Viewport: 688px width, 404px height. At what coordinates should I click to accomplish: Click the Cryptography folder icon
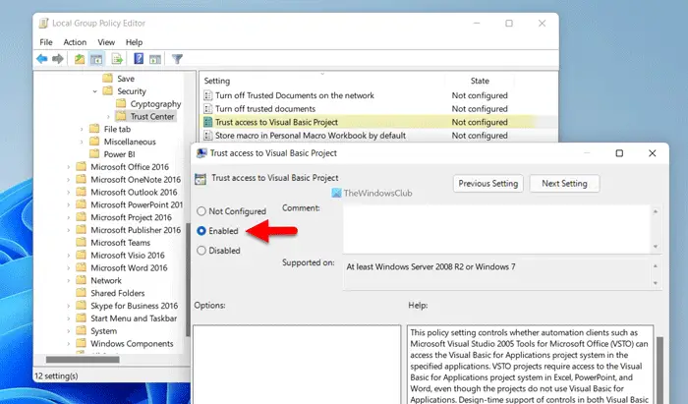[x=121, y=103]
